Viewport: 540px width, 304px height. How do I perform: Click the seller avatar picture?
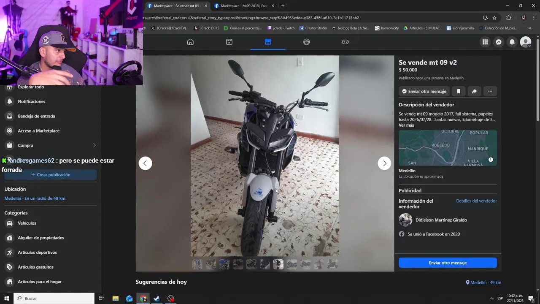point(405,220)
